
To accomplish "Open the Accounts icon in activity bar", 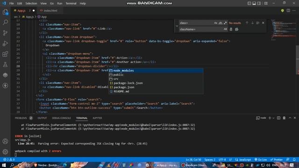I will pyautogui.click(x=5, y=141).
